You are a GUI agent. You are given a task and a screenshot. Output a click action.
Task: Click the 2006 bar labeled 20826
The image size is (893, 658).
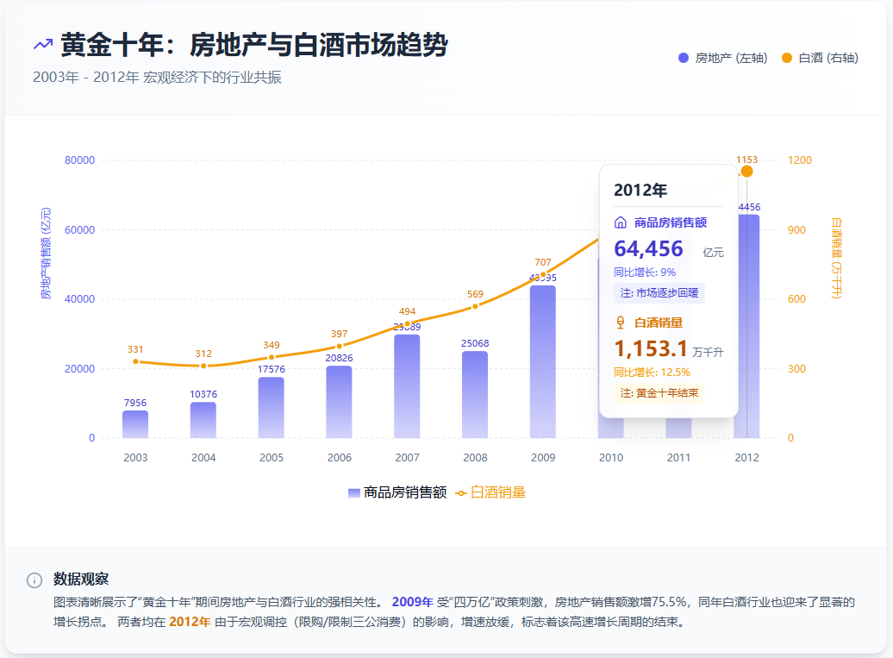point(340,402)
